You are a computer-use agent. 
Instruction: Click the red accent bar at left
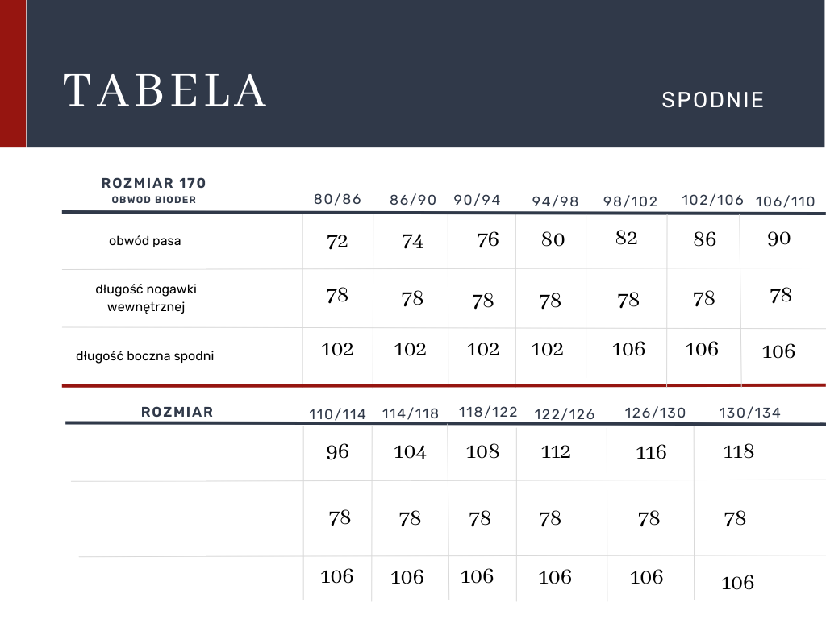point(12,73)
